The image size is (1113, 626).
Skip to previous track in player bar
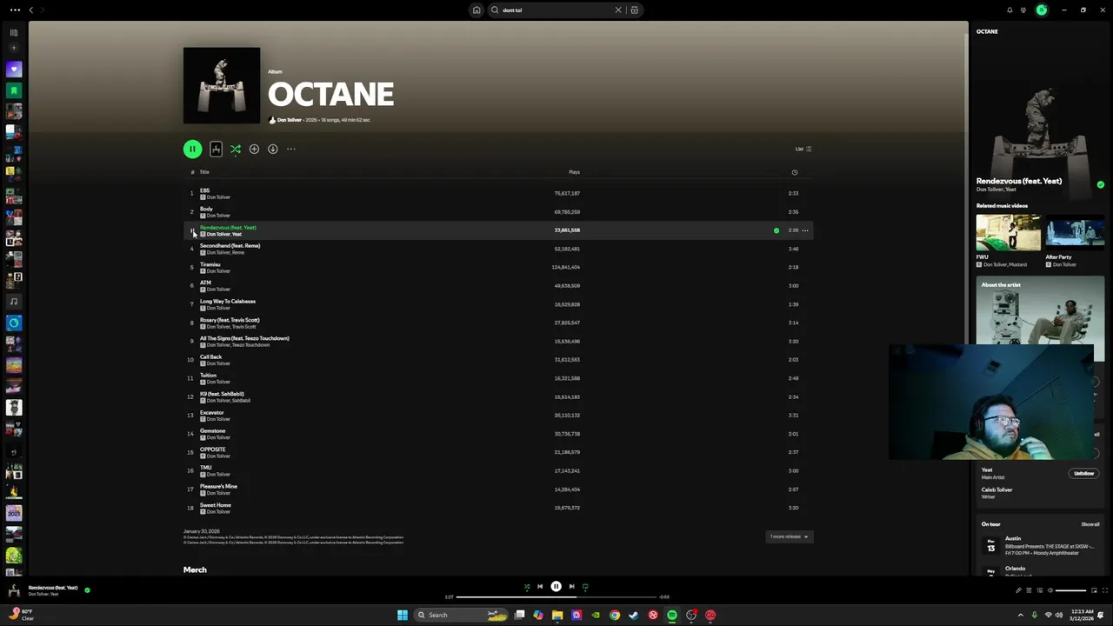[540, 586]
